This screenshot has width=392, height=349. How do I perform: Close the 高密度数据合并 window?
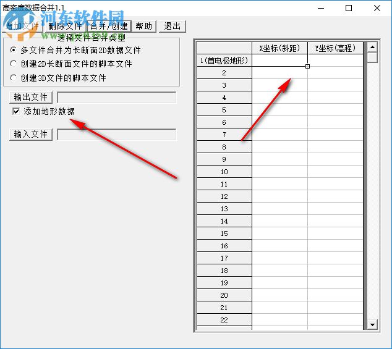click(377, 8)
